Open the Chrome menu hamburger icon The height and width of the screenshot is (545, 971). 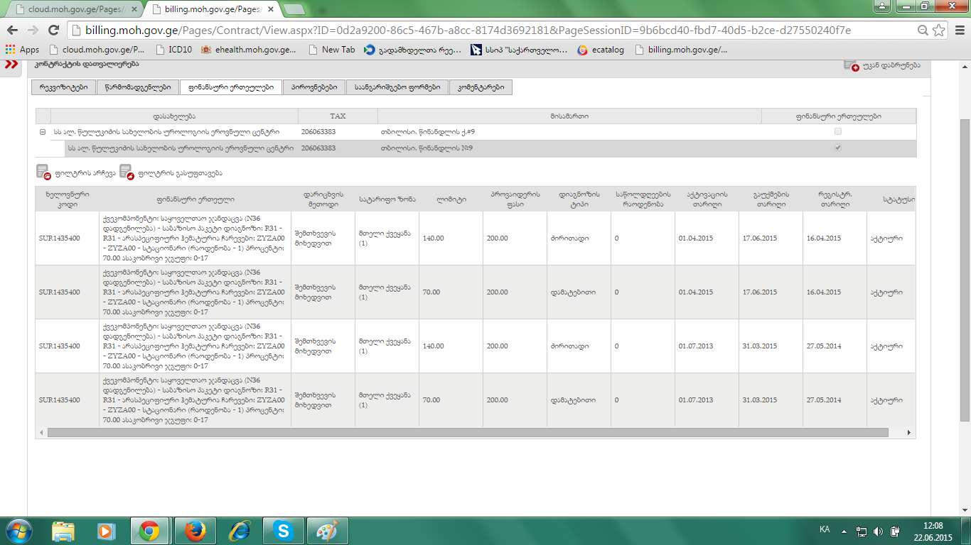point(957,31)
